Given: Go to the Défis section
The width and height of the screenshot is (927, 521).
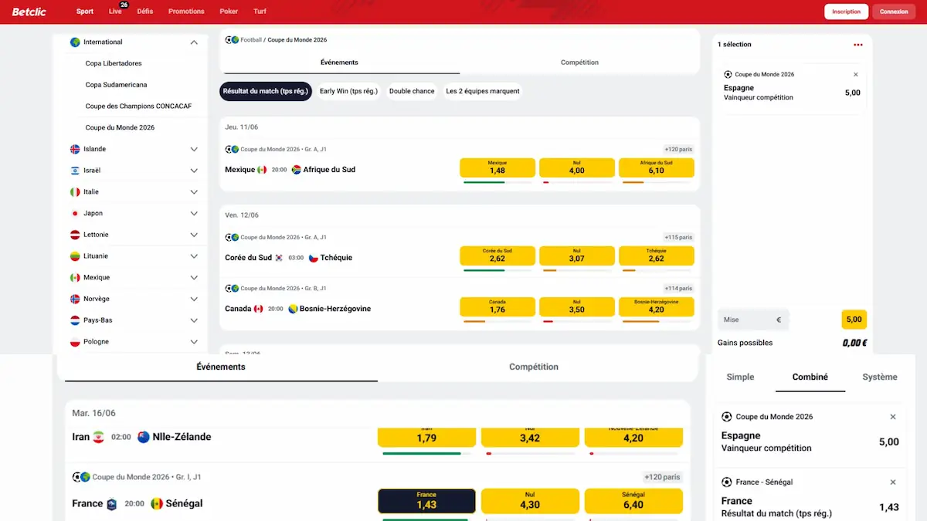Looking at the screenshot, I should coord(144,12).
